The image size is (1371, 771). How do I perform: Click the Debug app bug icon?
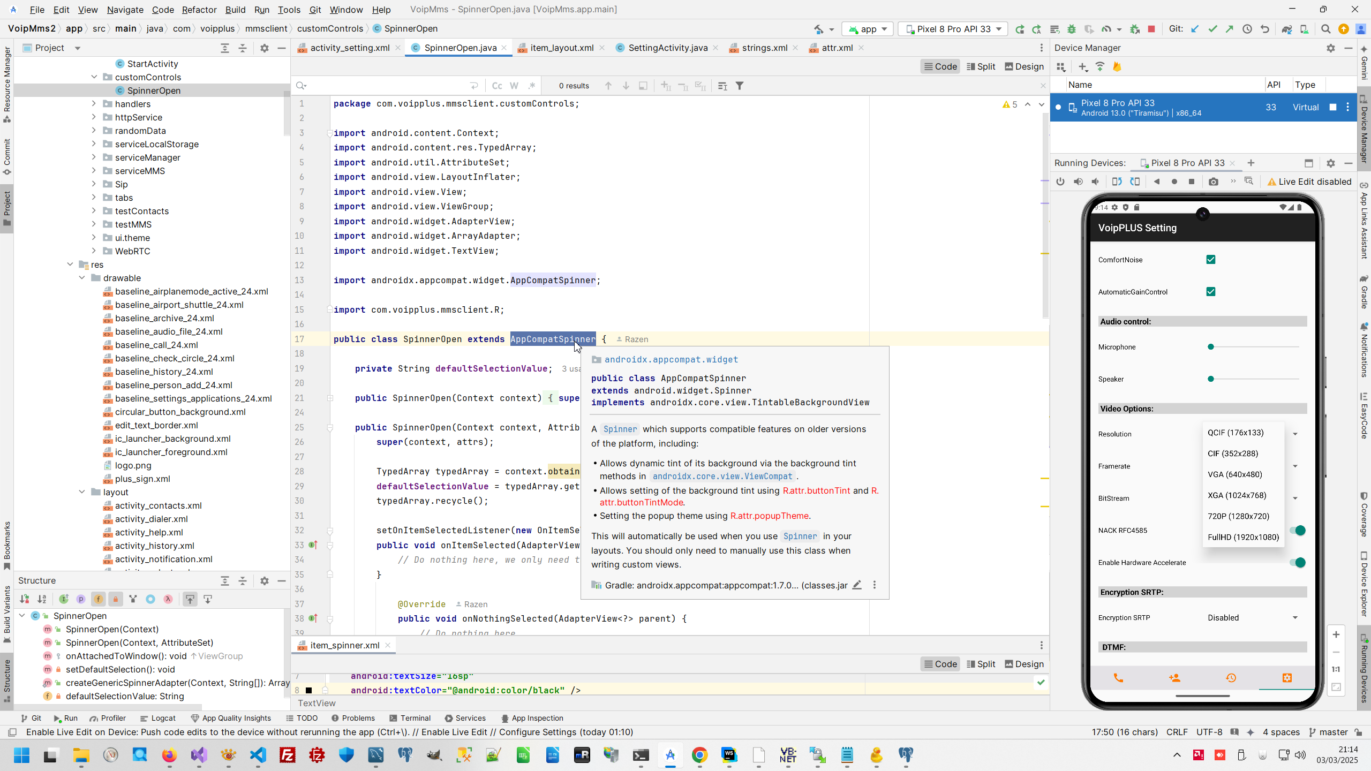point(1072,29)
